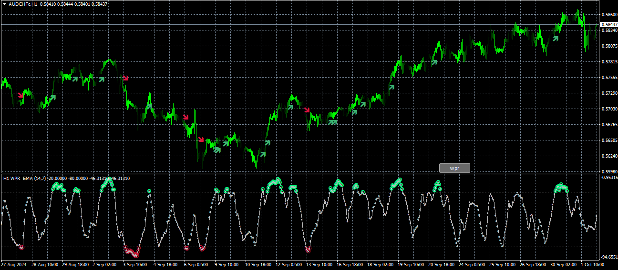Click the 10 Sep 18:00 time label
618x270 pixels.
258,264
